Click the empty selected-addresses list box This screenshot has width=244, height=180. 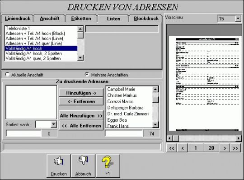(31, 102)
